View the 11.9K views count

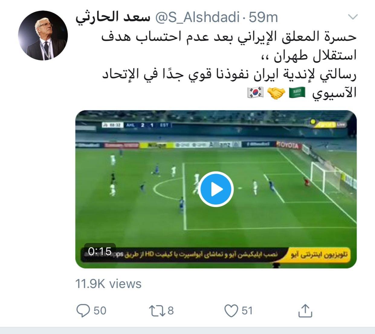coord(108,284)
